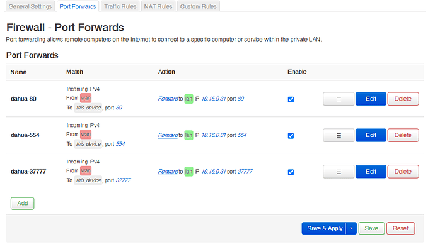Open the NAT Rules tab
Image resolution: width=435 pixels, height=249 pixels.
point(158,6)
